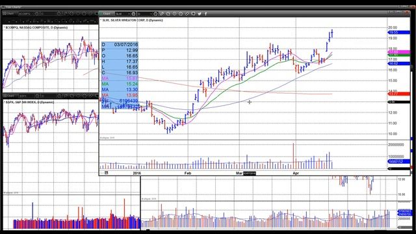Image resolution: width=416 pixels, height=234 pixels.
Task: Click the blue 19.55 last price marker
Action: click(x=398, y=32)
